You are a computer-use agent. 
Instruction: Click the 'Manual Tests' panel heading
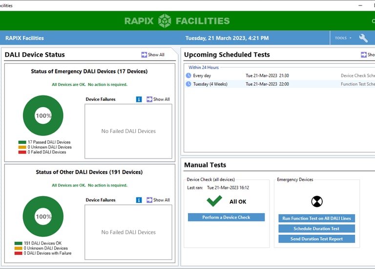point(205,165)
